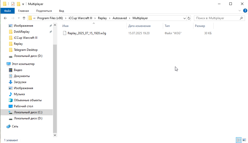The image size is (248, 143).
Task: Click Multiplayer breadcrumb in address bar
Action: coord(140,18)
